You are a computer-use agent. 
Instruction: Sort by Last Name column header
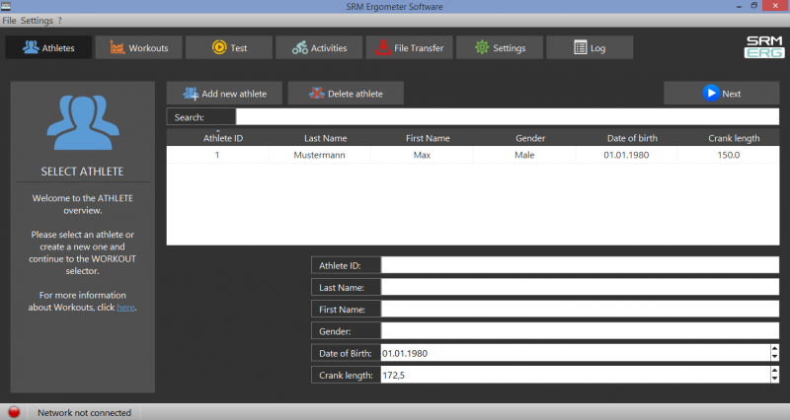coord(320,138)
